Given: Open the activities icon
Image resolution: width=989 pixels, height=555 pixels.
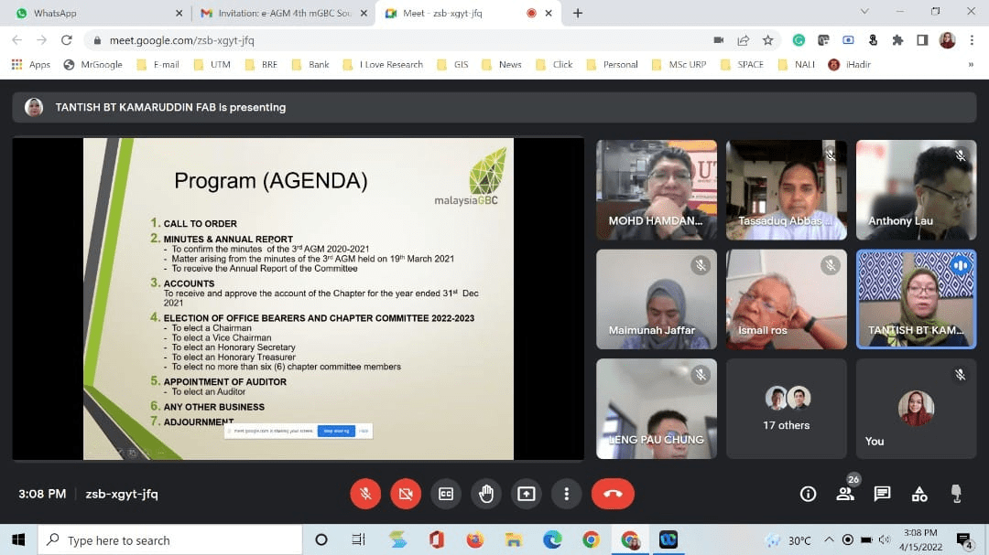Looking at the screenshot, I should (918, 494).
